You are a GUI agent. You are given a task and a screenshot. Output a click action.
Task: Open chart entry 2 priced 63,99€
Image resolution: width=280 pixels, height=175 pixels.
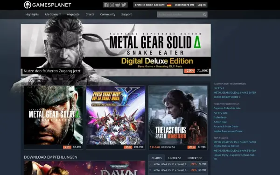coord(178,170)
